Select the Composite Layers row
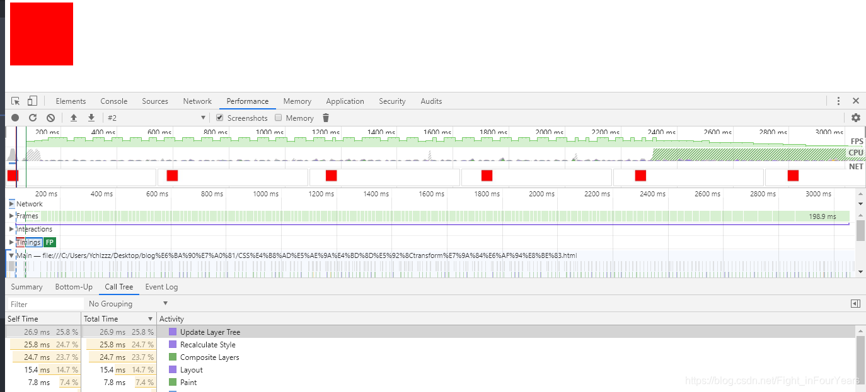This screenshot has height=392, width=866. tap(430, 357)
